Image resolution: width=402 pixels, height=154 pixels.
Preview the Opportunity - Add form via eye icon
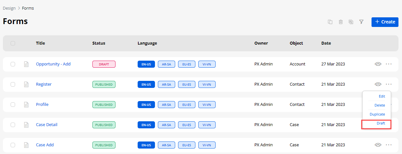[378, 64]
